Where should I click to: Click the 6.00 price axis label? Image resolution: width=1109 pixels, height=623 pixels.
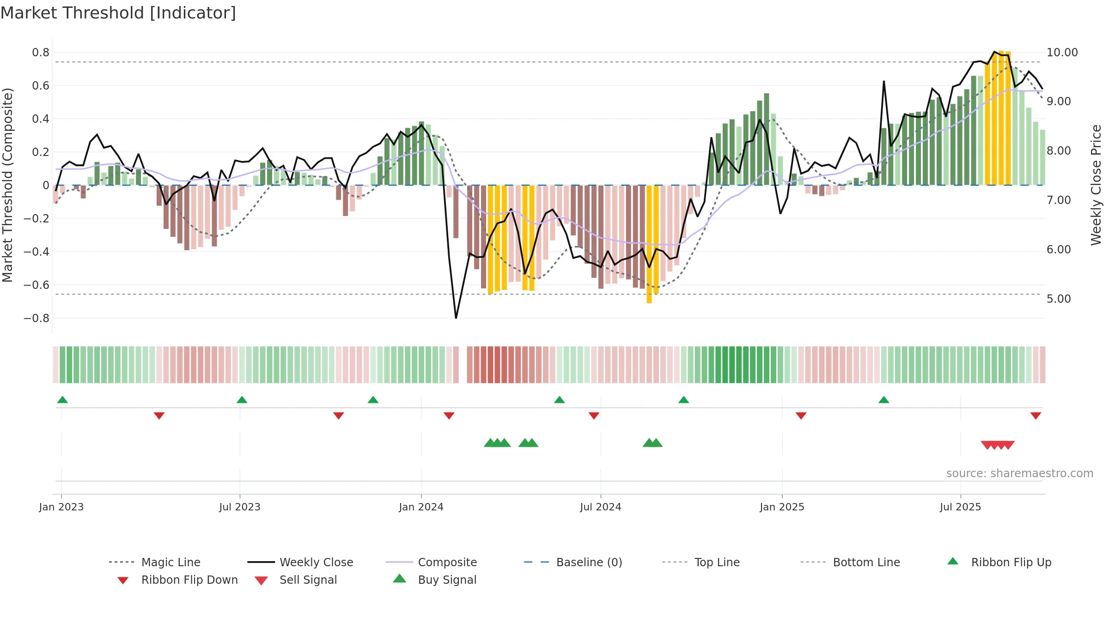tap(1059, 250)
